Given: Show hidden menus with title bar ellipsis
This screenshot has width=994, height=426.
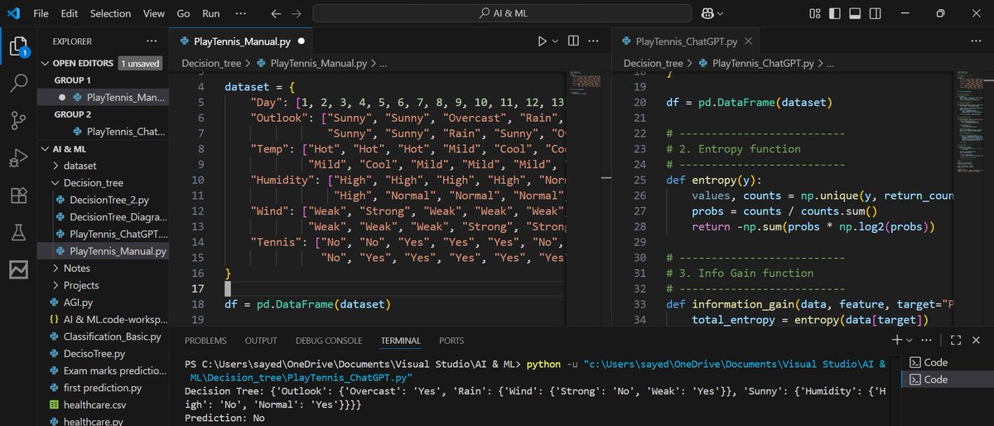Looking at the screenshot, I should pyautogui.click(x=241, y=13).
